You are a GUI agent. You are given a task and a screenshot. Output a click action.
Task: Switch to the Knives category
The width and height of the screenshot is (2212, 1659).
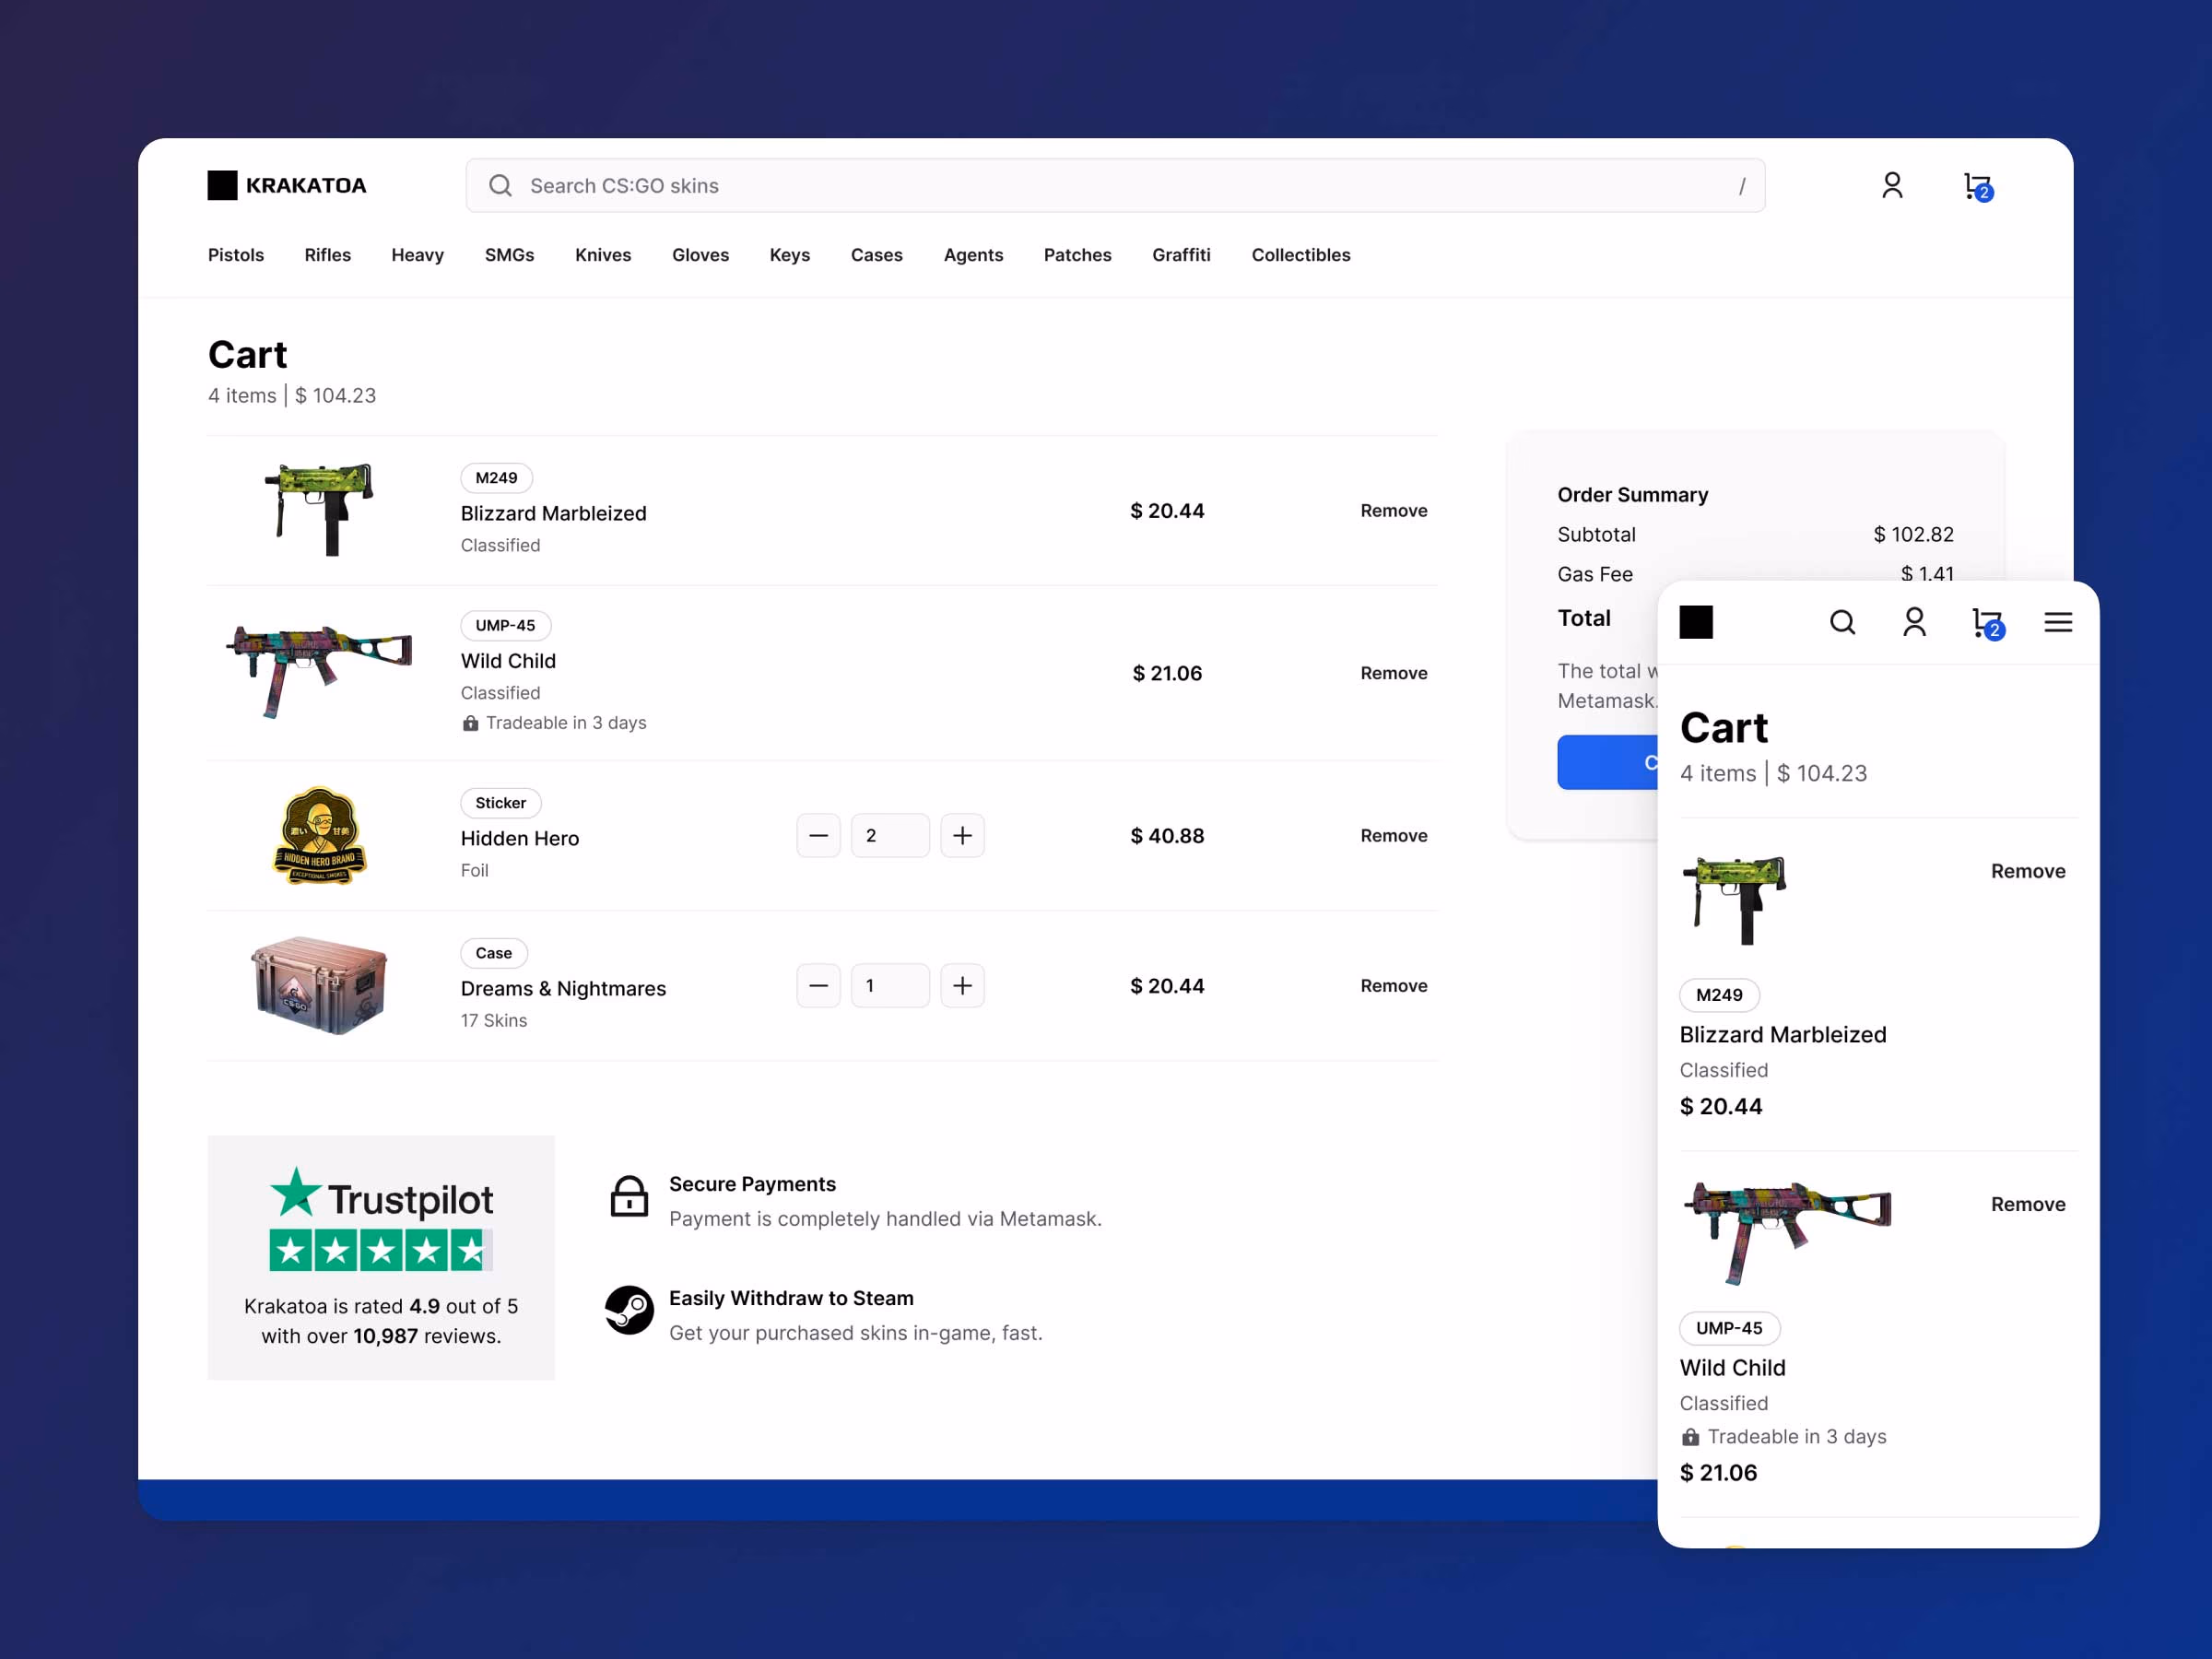(603, 255)
